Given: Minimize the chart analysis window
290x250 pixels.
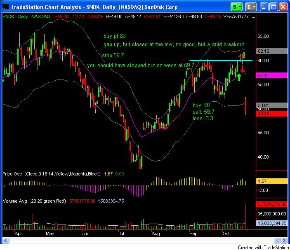Looking at the screenshot, I should point(264,7).
